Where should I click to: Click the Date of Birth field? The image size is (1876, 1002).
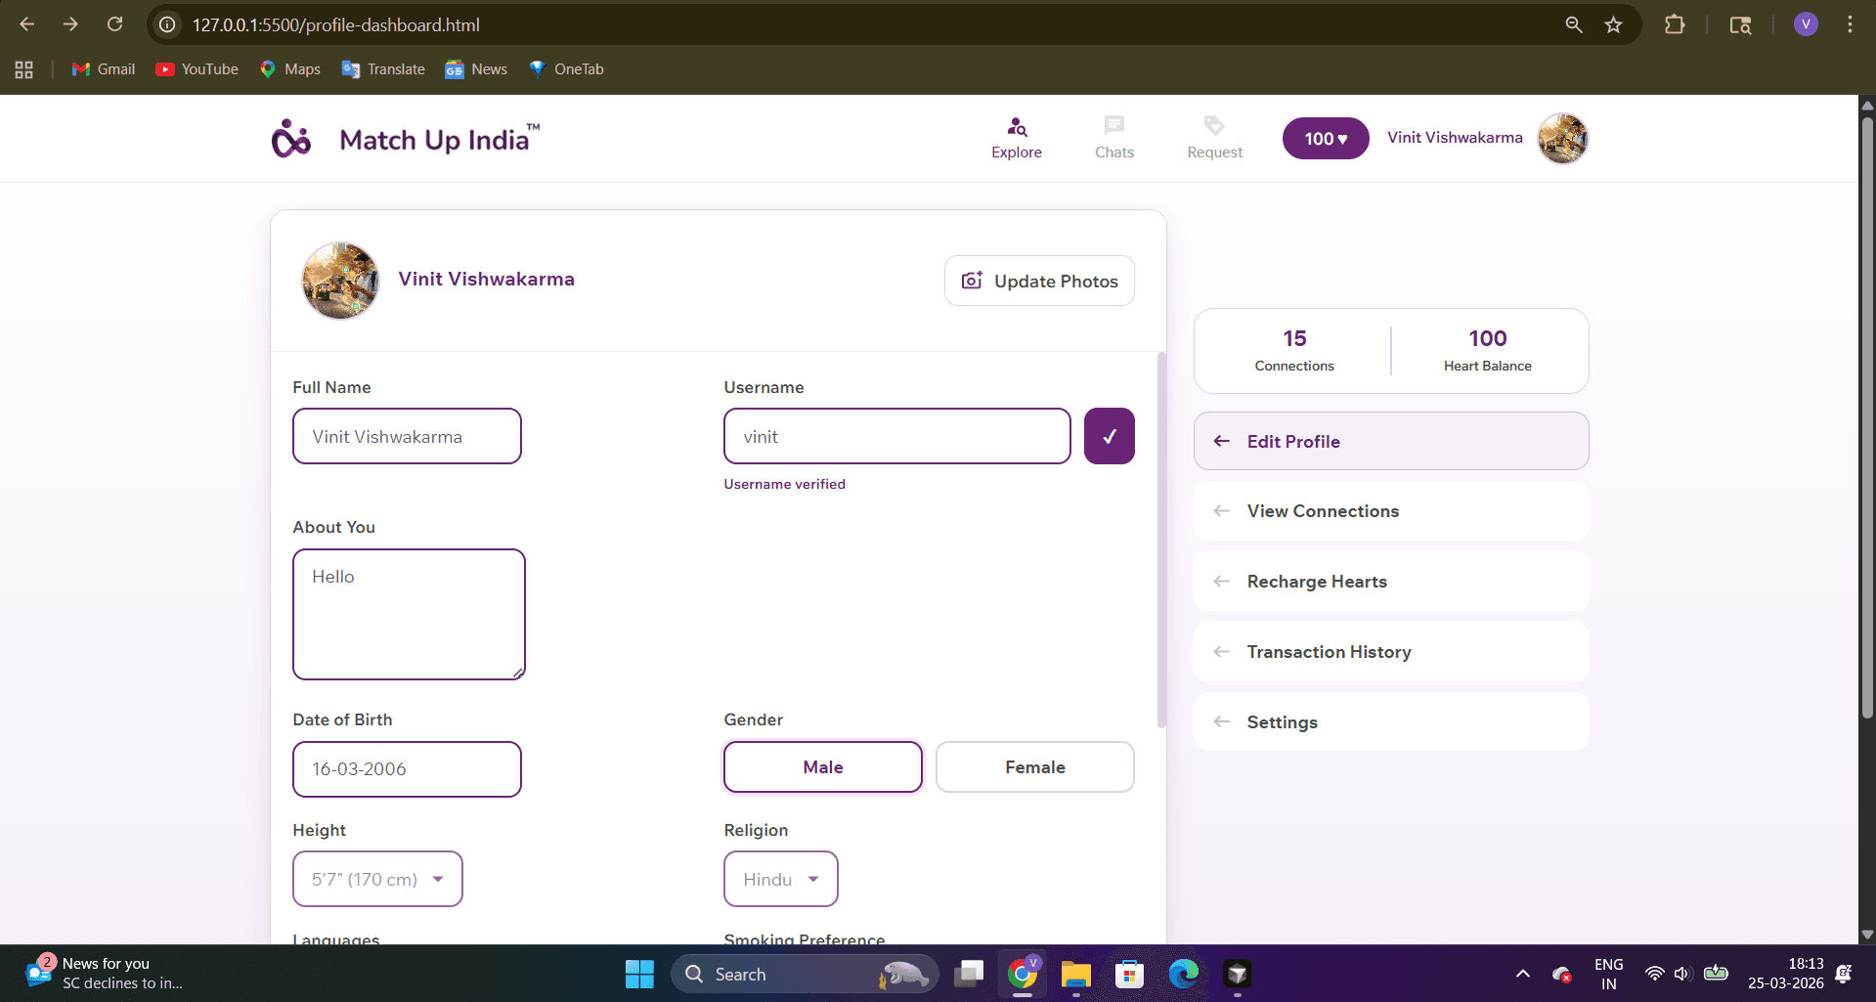tap(407, 769)
